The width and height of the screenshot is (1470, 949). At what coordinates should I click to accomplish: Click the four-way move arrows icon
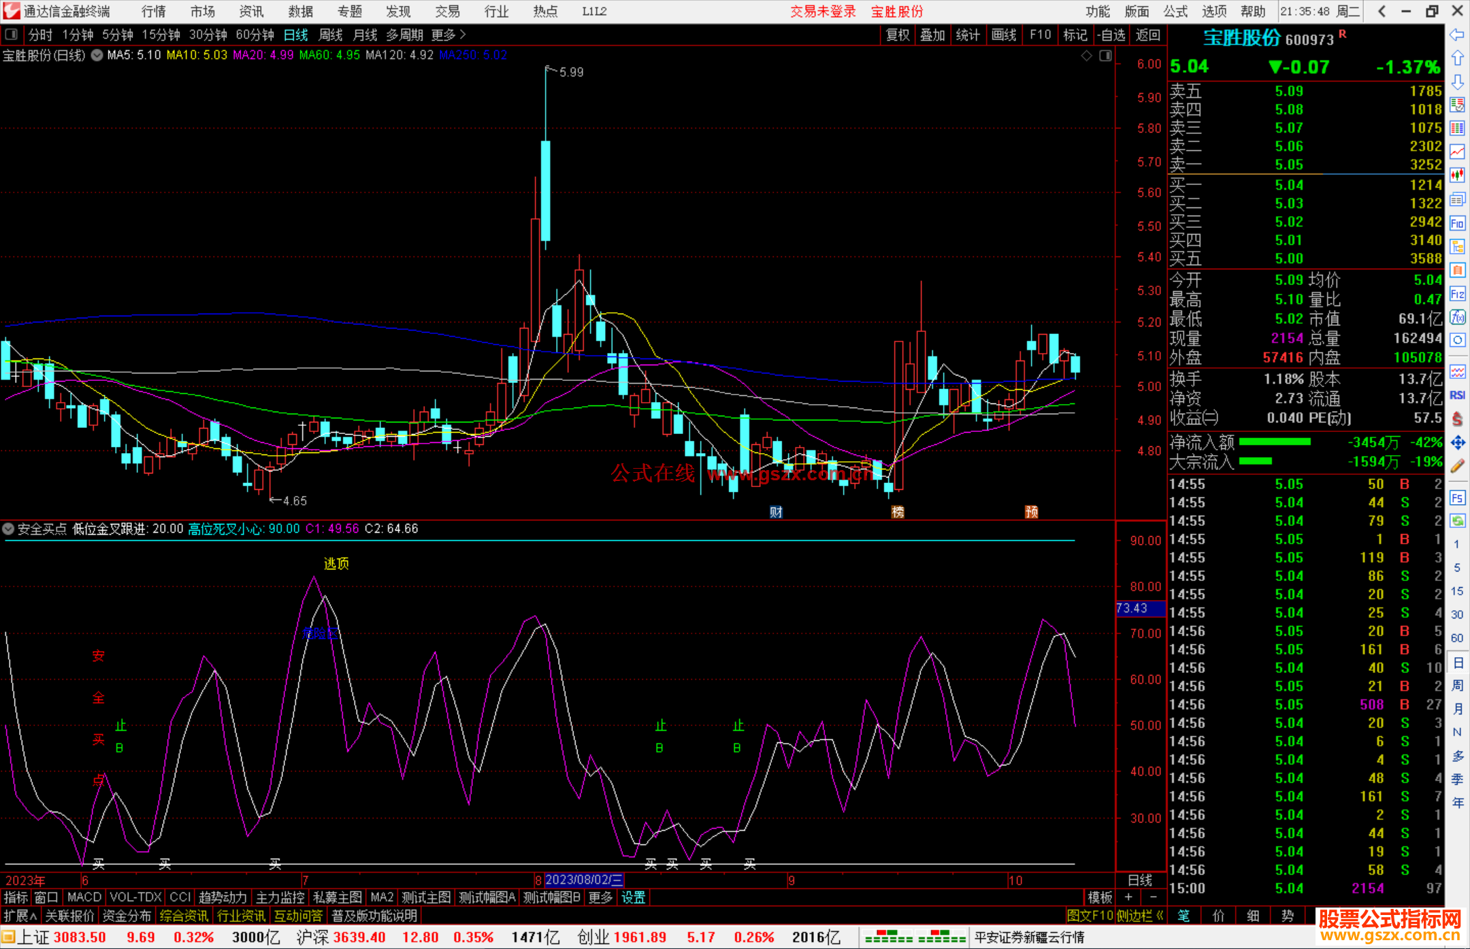coord(1457,443)
